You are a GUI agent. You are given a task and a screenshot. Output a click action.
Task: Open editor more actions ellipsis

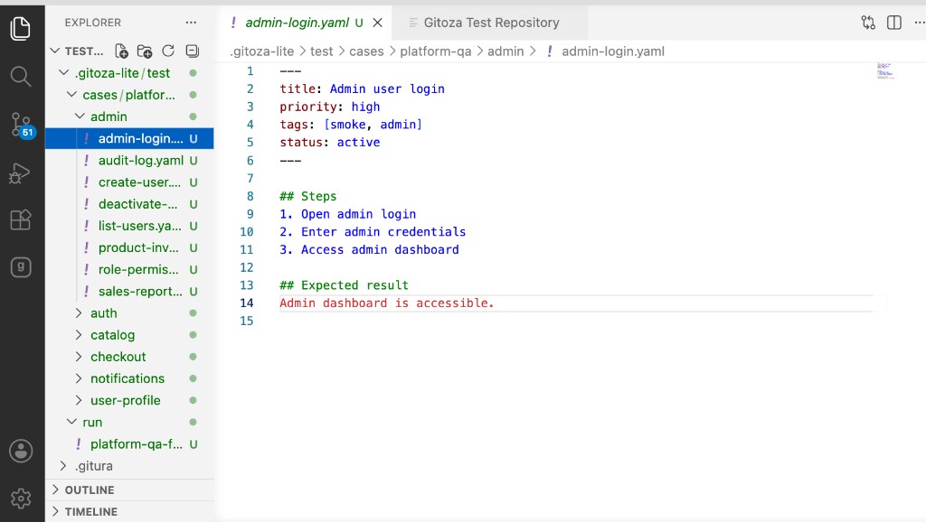click(x=920, y=23)
